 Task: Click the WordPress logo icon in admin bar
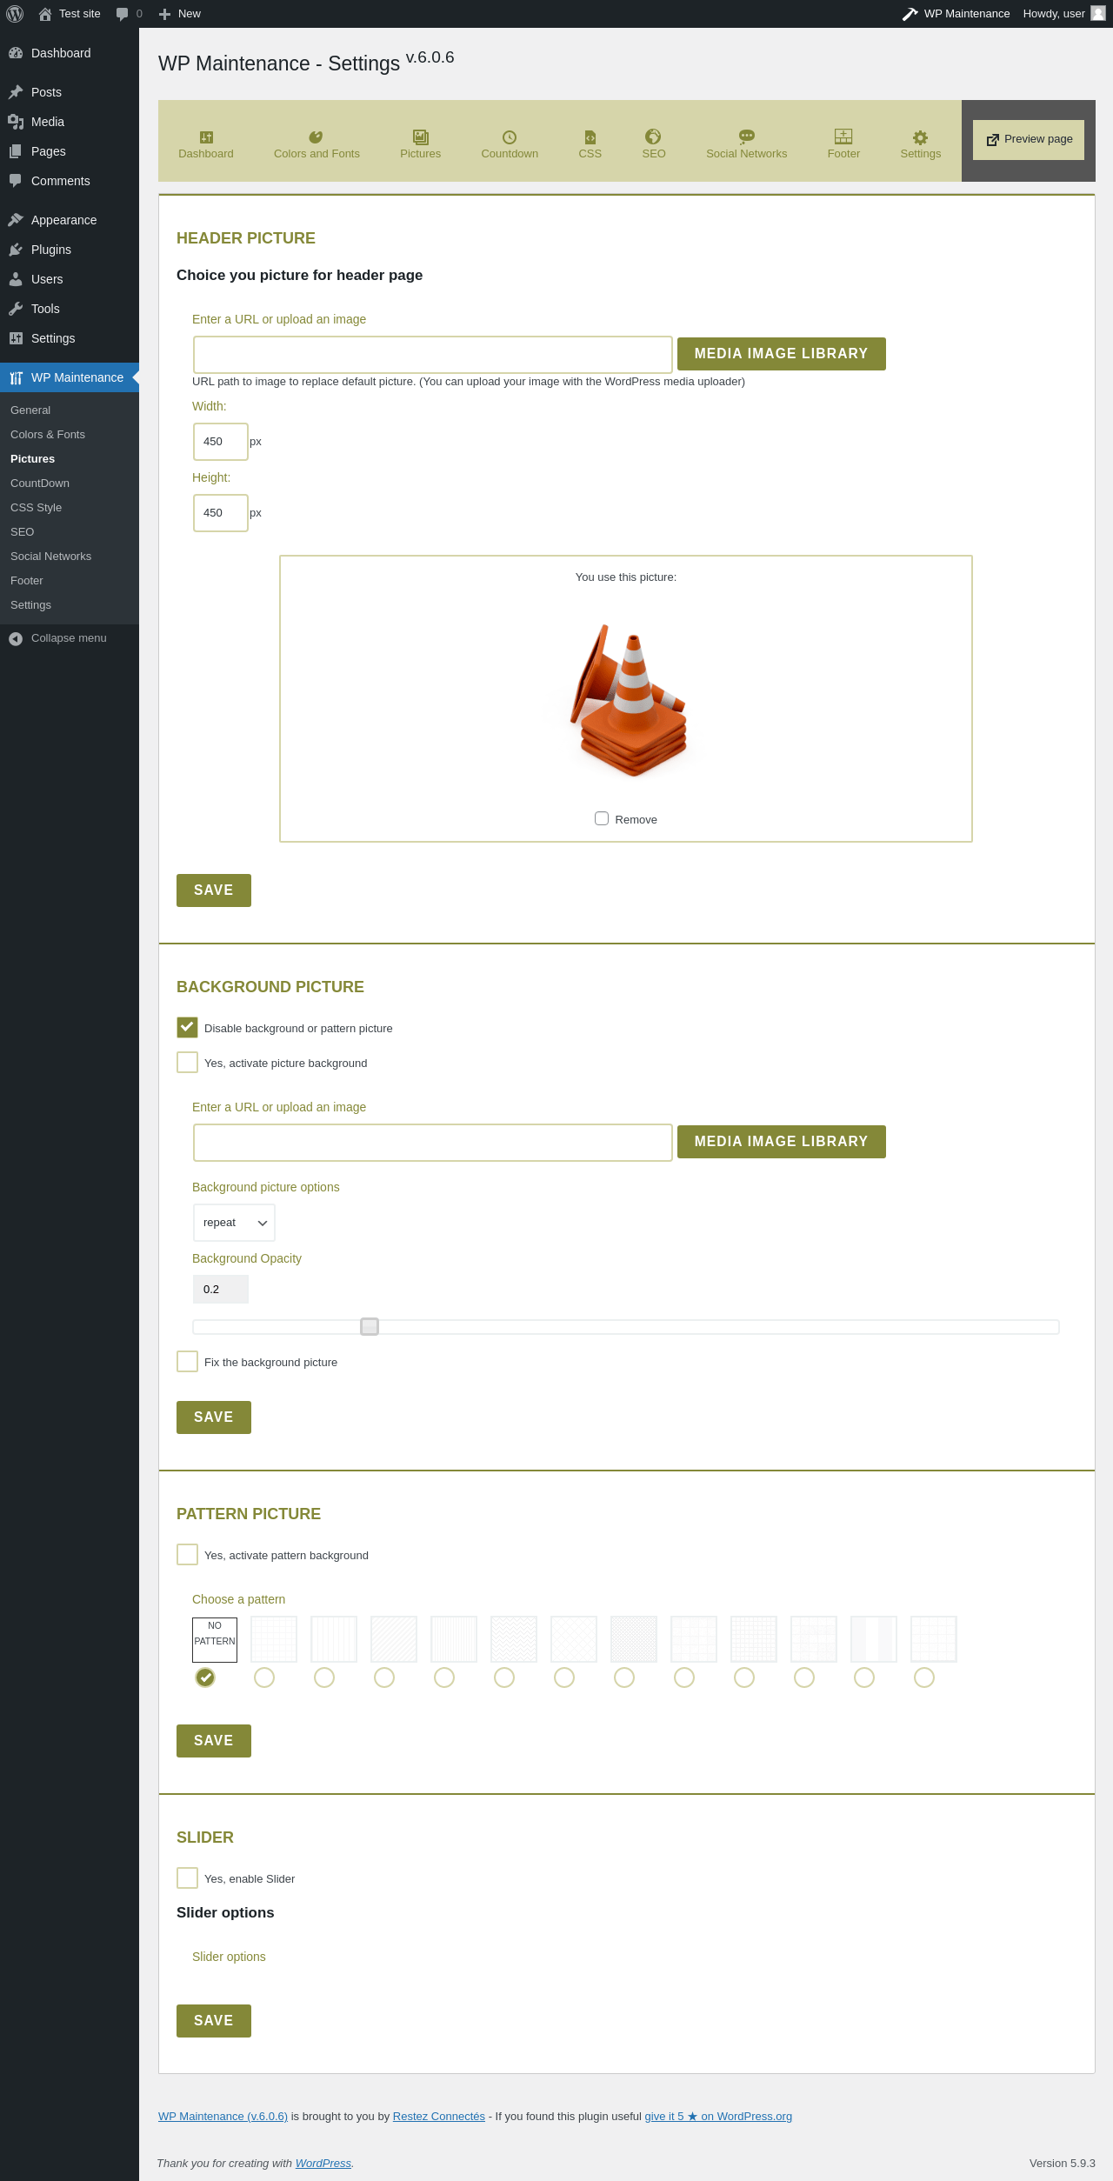pos(15,14)
